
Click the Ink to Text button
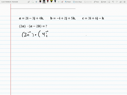pyautogui.click(x=88, y=2)
